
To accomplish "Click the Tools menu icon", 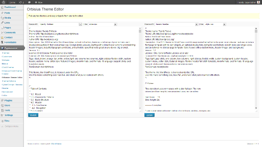I will coord(2,110).
